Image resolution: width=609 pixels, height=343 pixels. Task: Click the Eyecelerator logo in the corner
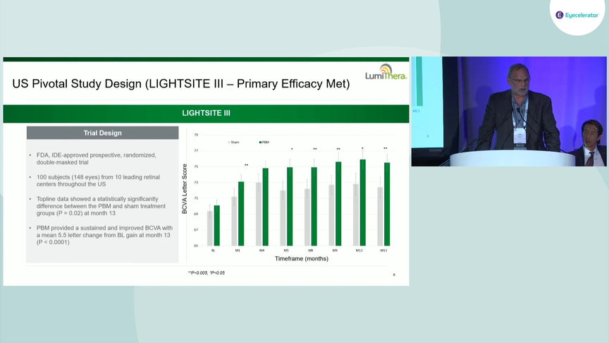[x=577, y=15]
